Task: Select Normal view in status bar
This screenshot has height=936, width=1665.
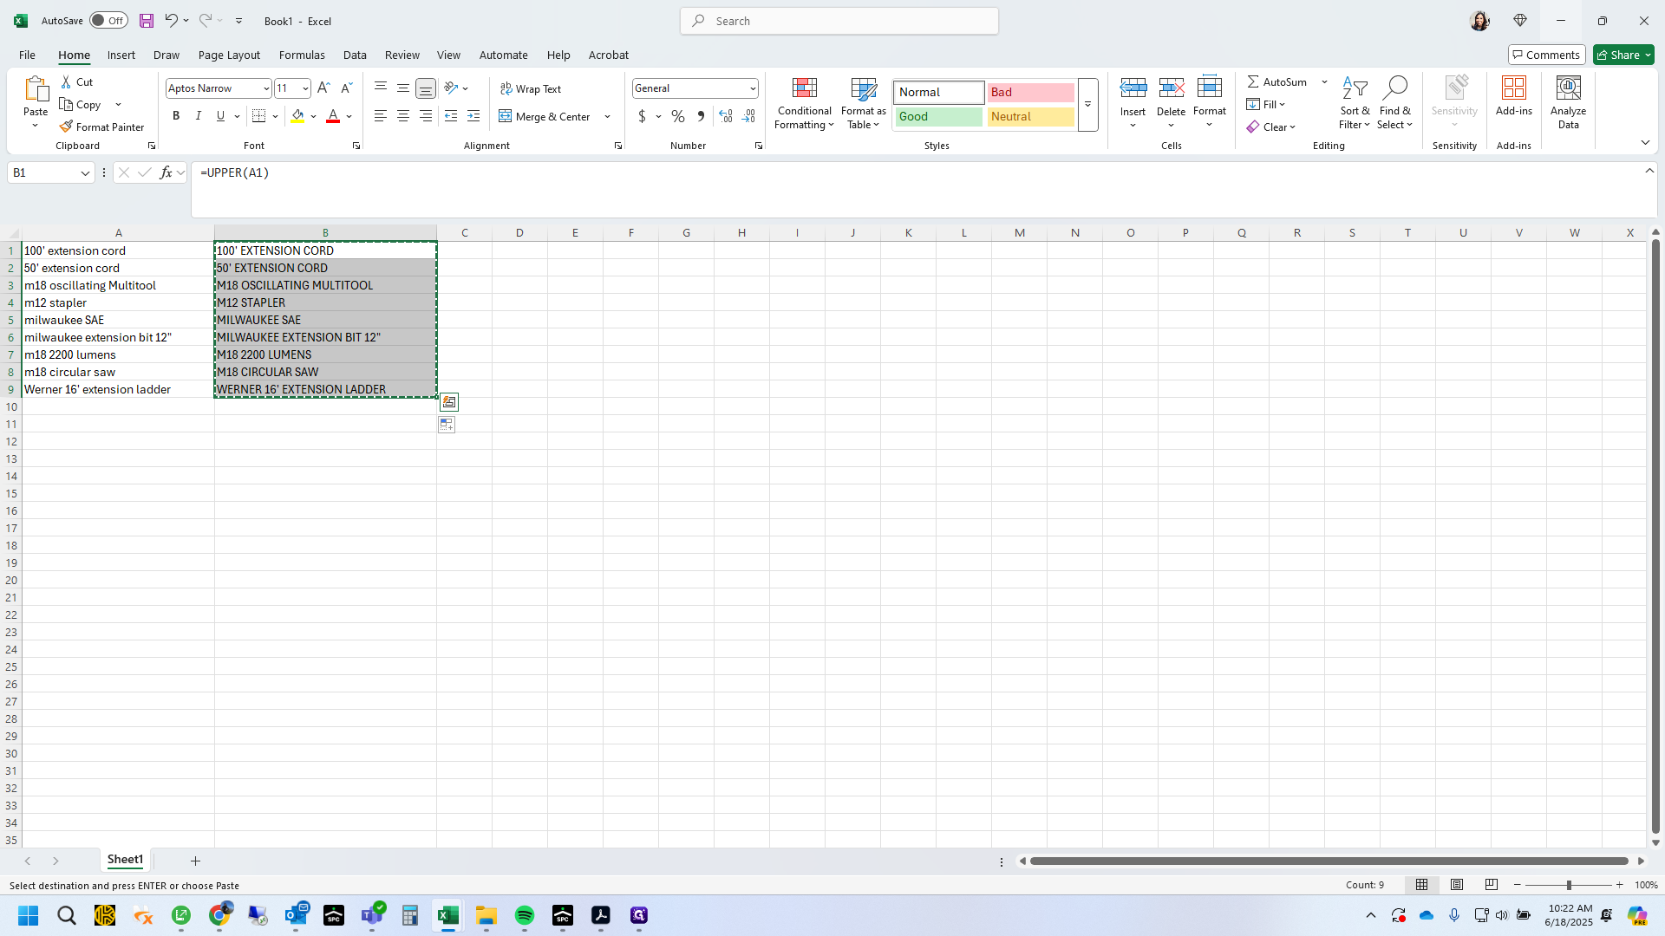Action: [x=1422, y=885]
